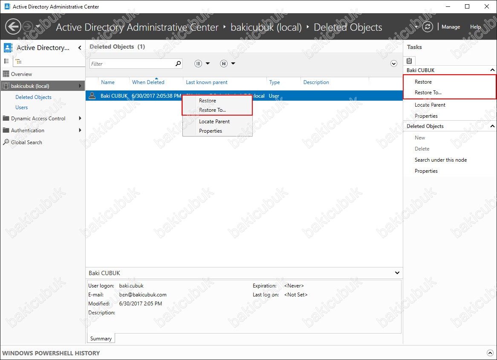Choose Locate Parent in context menu

214,122
